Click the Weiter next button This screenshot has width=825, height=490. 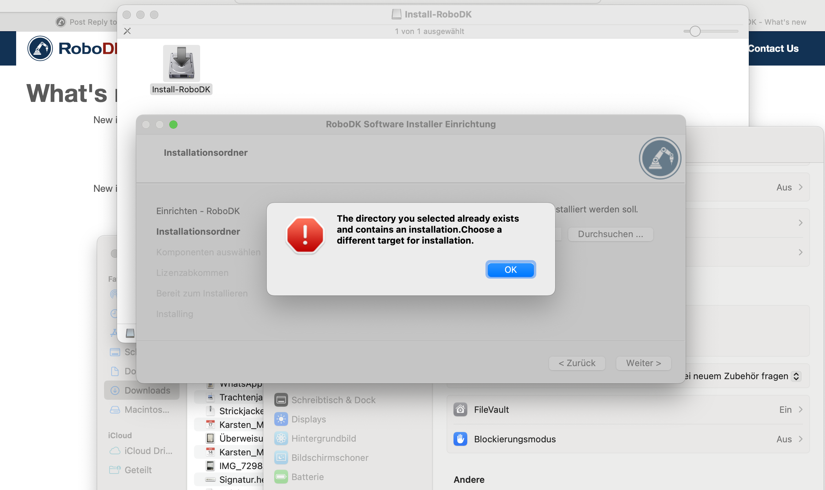click(643, 363)
